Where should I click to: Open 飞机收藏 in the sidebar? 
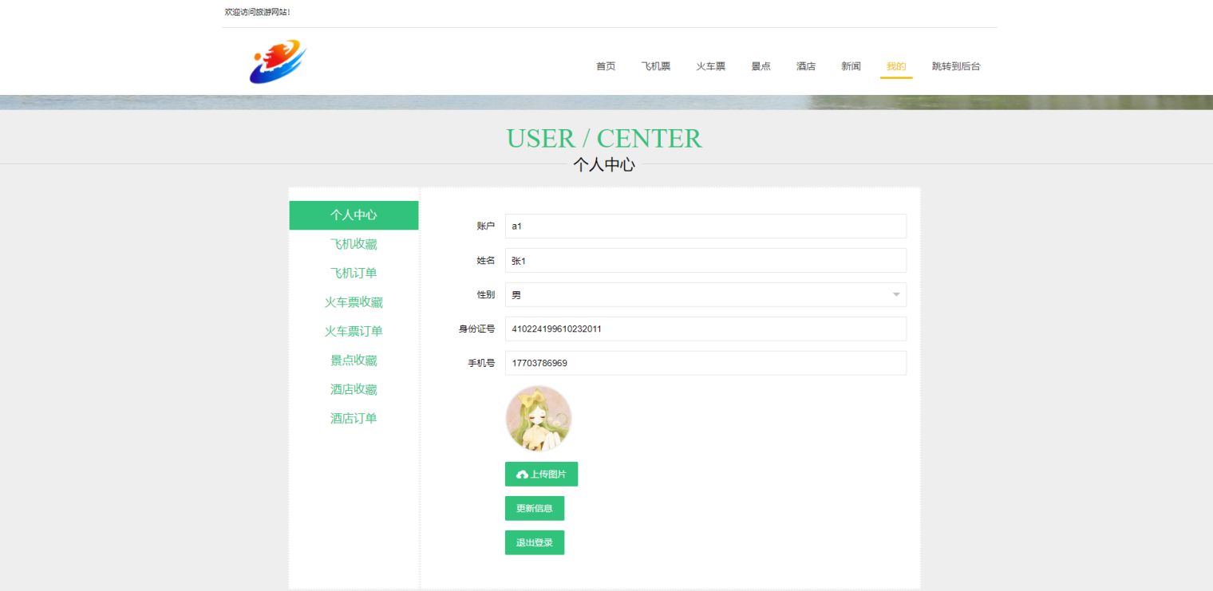[x=354, y=244]
